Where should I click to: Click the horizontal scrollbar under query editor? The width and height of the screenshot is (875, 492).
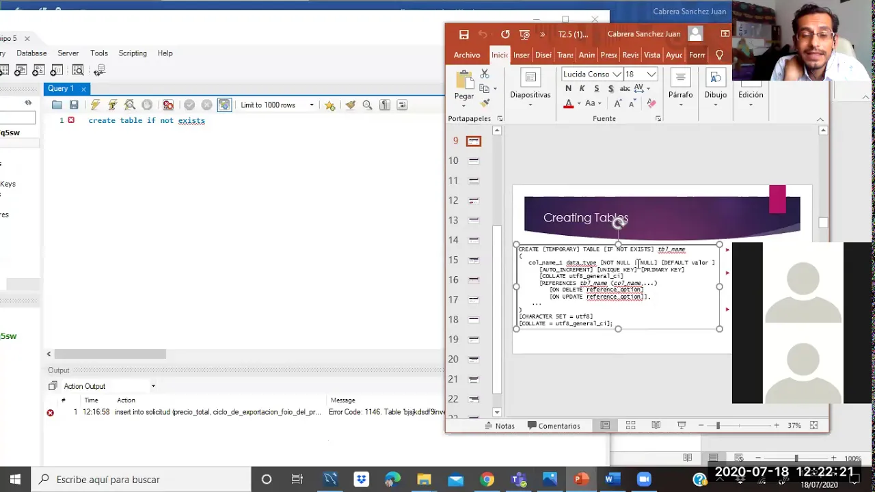[110, 354]
